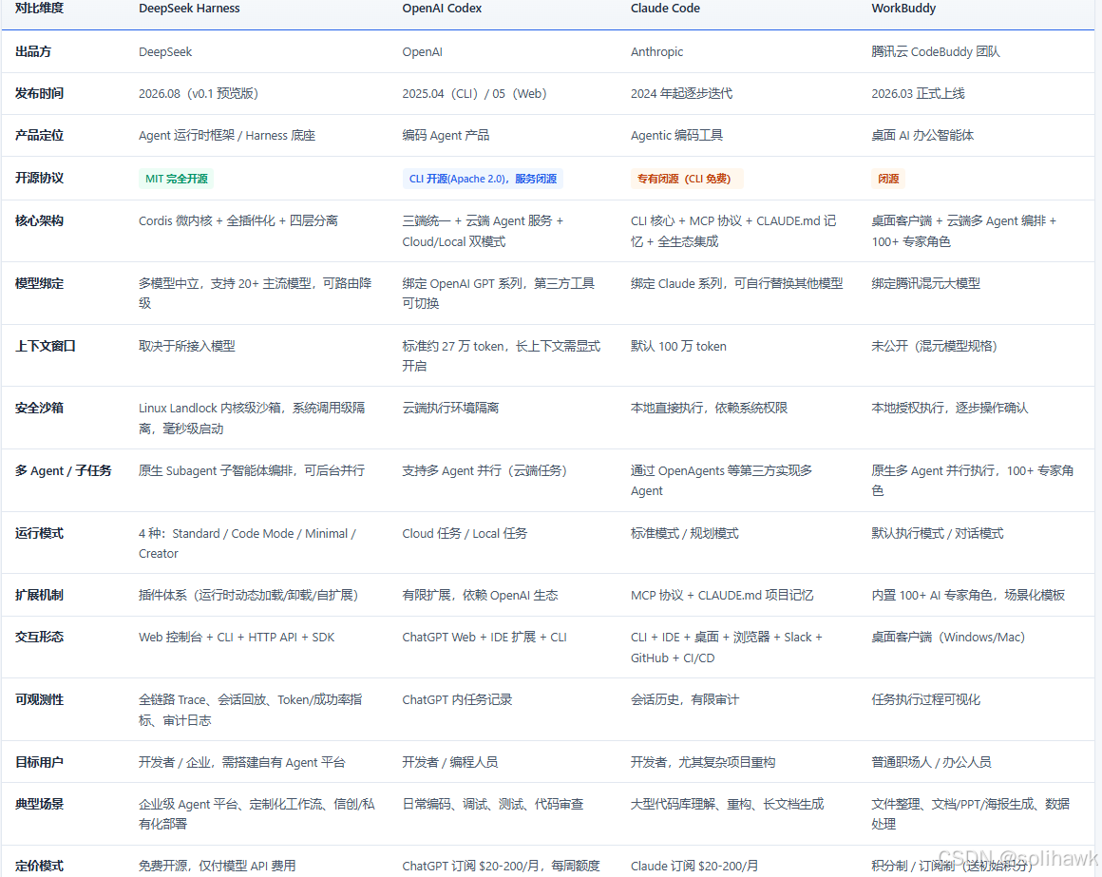Screen dimensions: 1102x877
Task: Click '桌面 AI 办公智能体' cell
Action: pos(922,136)
